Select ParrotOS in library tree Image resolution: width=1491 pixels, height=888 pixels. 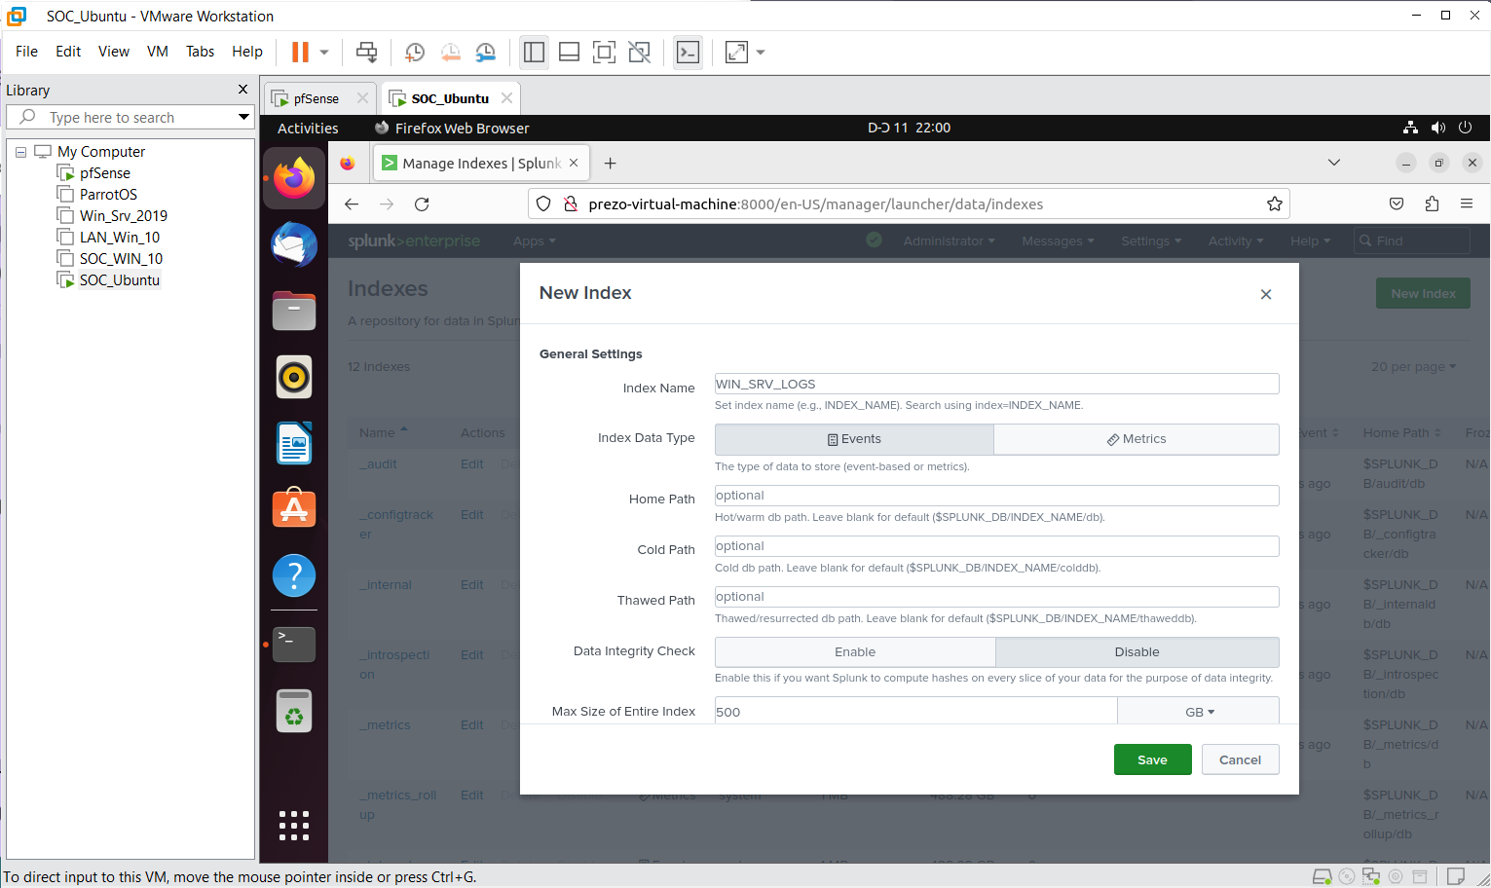[x=108, y=195]
